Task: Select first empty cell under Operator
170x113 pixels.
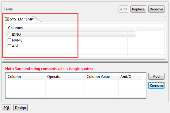Action: [65, 83]
